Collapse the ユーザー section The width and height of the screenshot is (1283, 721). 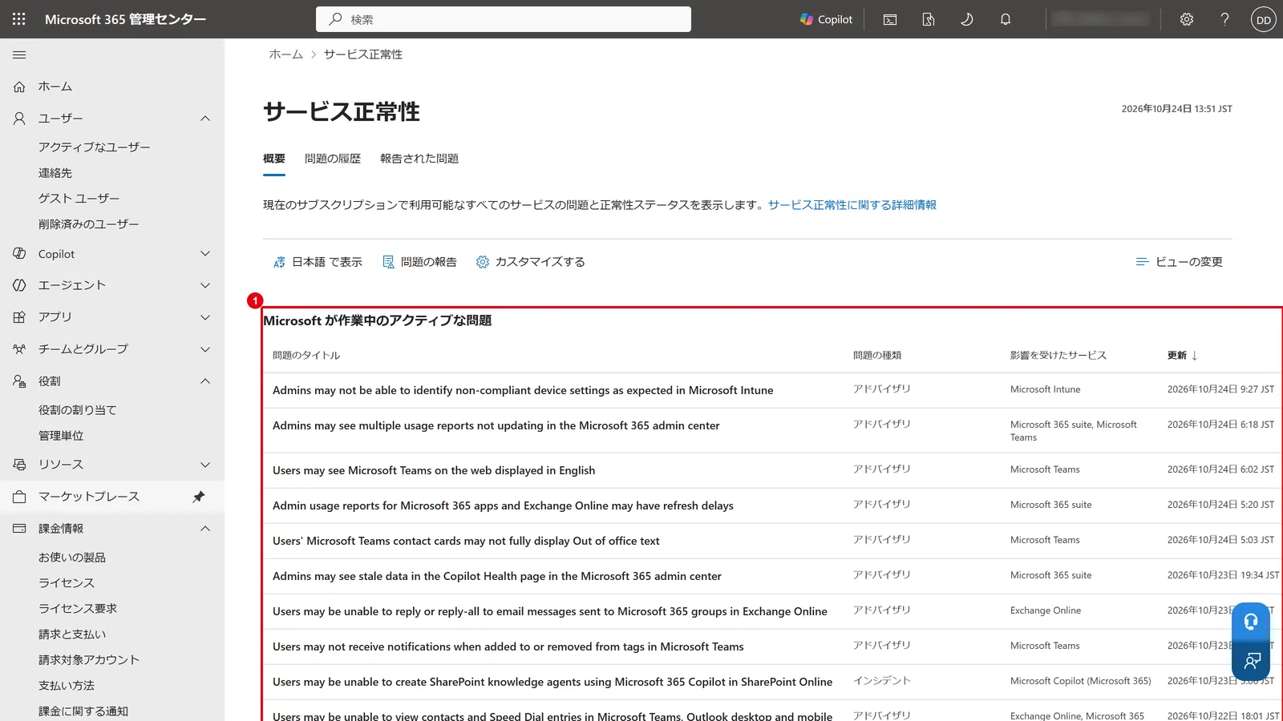coord(205,119)
